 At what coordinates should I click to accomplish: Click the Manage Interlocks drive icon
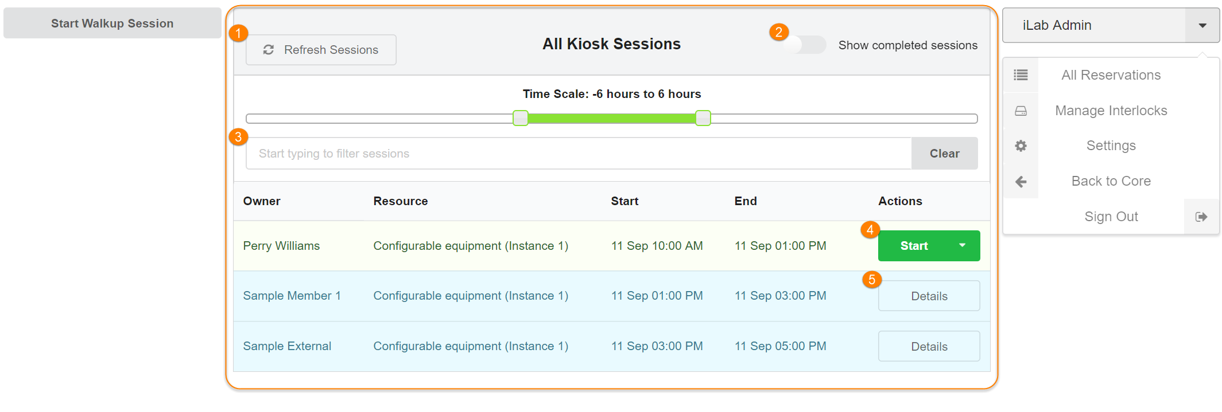[x=1021, y=111]
